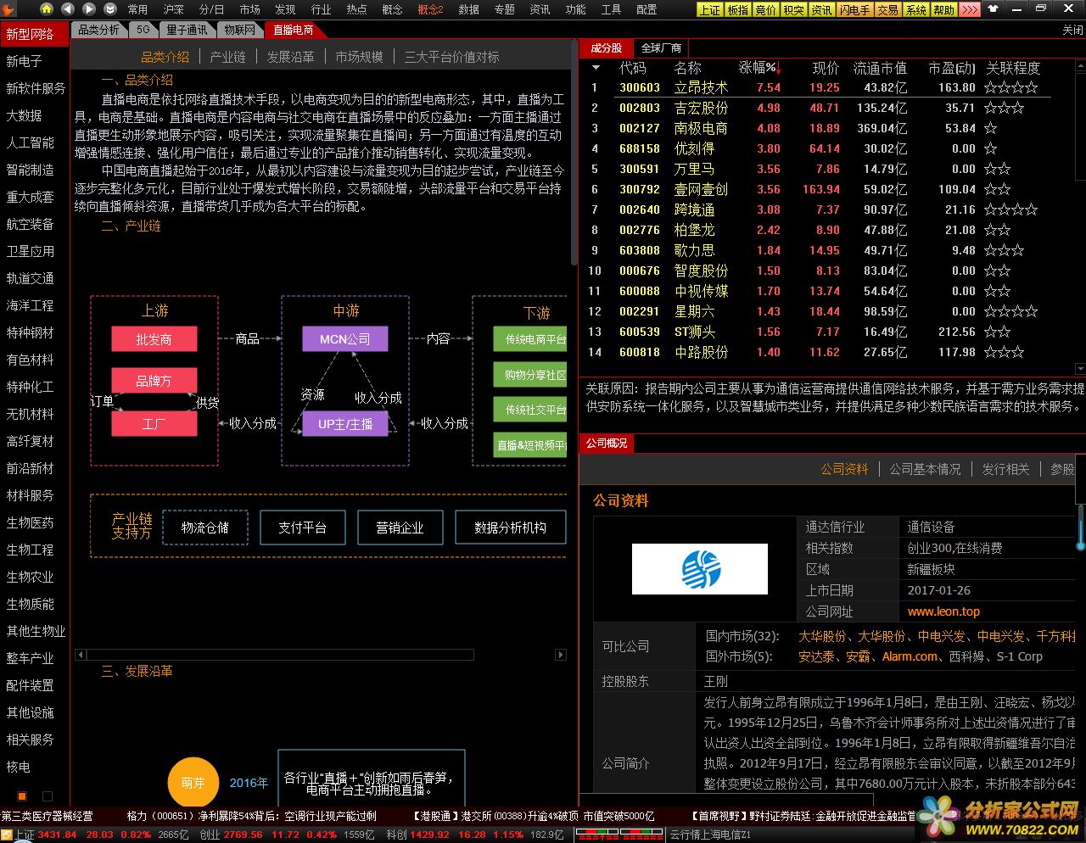The height and width of the screenshot is (843, 1086).
Task: Jump to 发展沿革 section
Action: (x=290, y=57)
